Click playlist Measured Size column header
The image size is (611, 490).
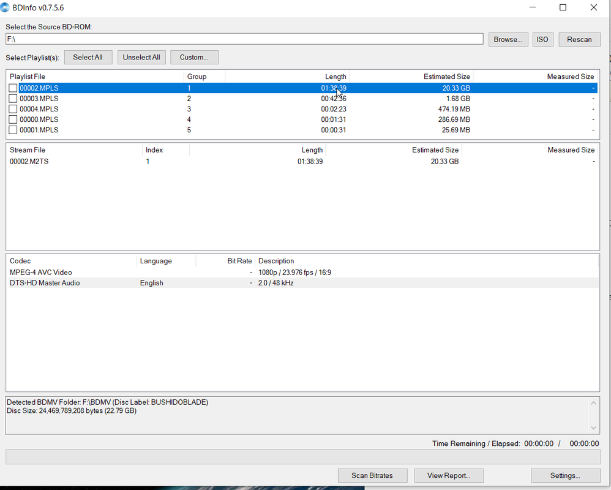[x=536, y=77]
